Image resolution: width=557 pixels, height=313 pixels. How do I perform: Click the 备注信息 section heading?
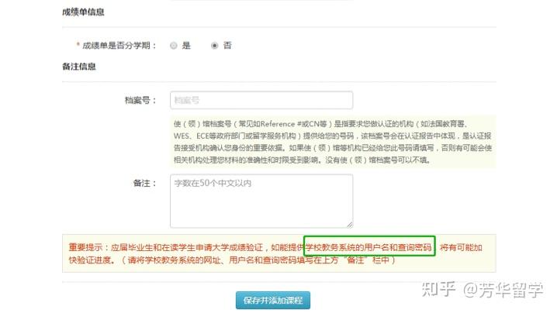(x=79, y=67)
